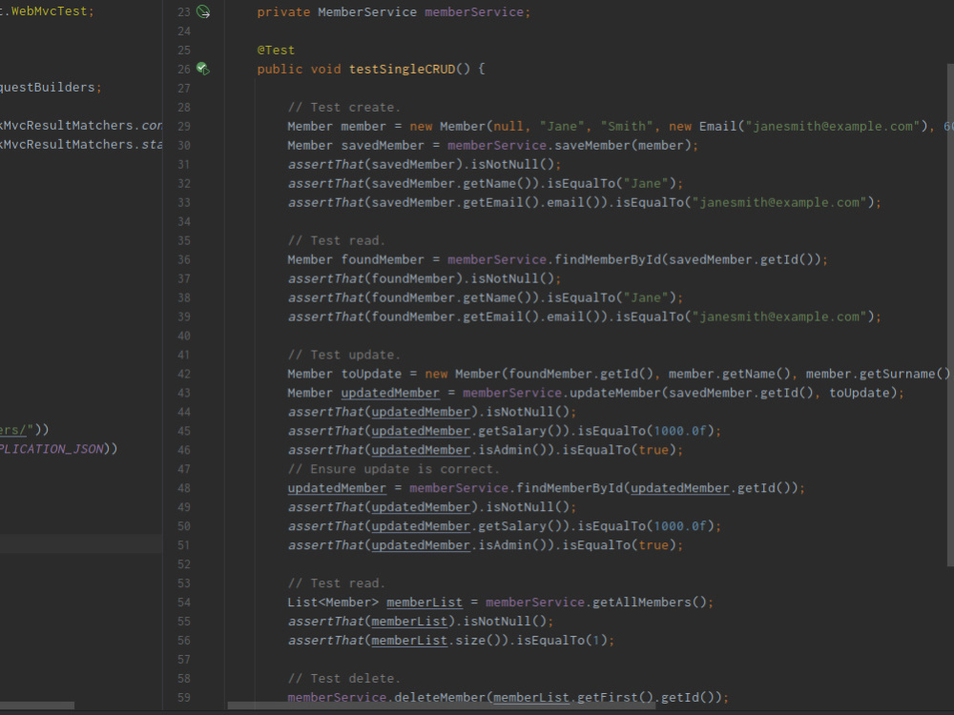Click the saveMember method call
954x715 pixels.
[592, 145]
